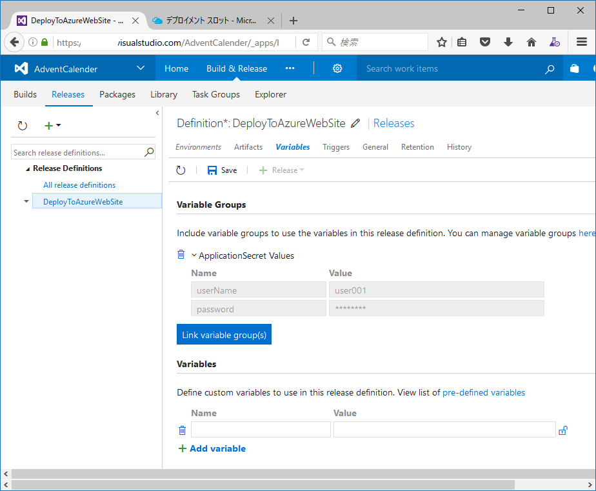This screenshot has width=596, height=491.
Task: Open Task Groups hub
Action: [x=216, y=94]
